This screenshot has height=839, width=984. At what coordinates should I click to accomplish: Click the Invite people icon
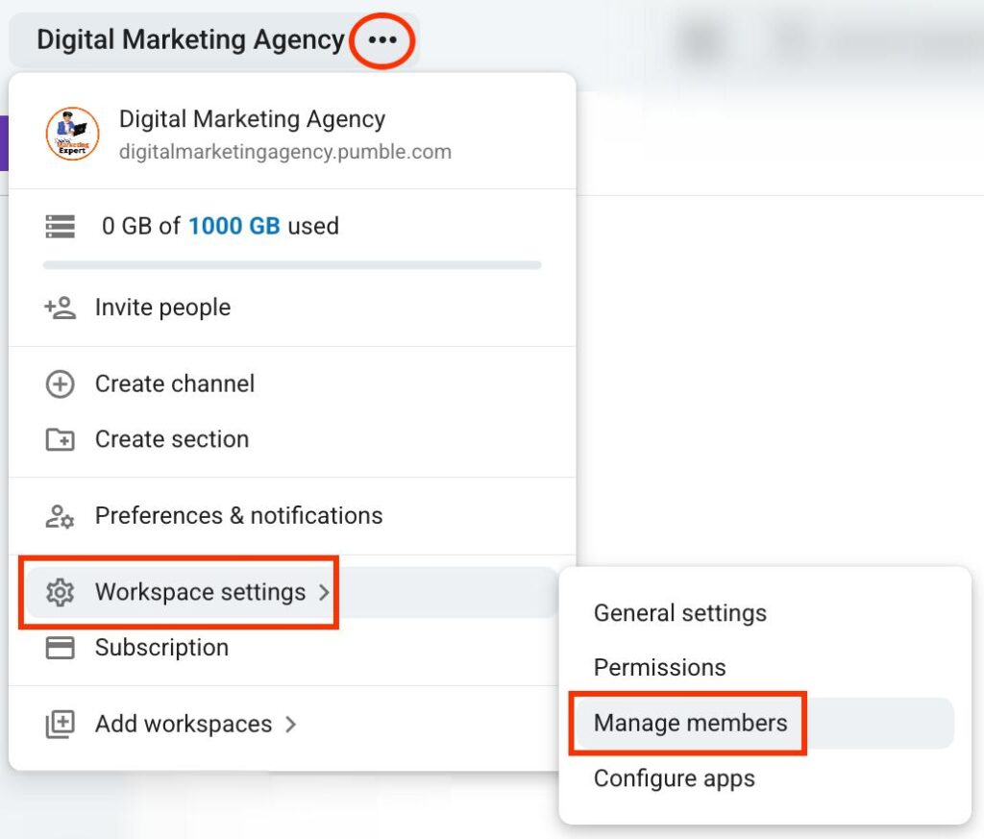pyautogui.click(x=61, y=308)
